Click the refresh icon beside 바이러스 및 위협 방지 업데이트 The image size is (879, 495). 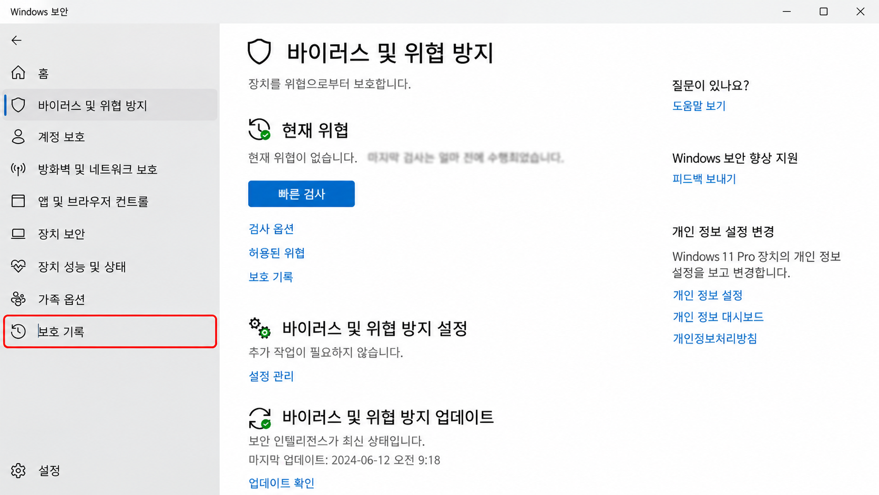click(x=260, y=418)
